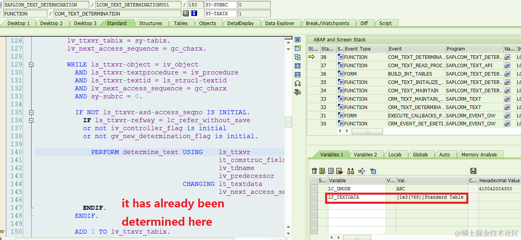Click the orange floppy disk save icon

click(x=473, y=171)
